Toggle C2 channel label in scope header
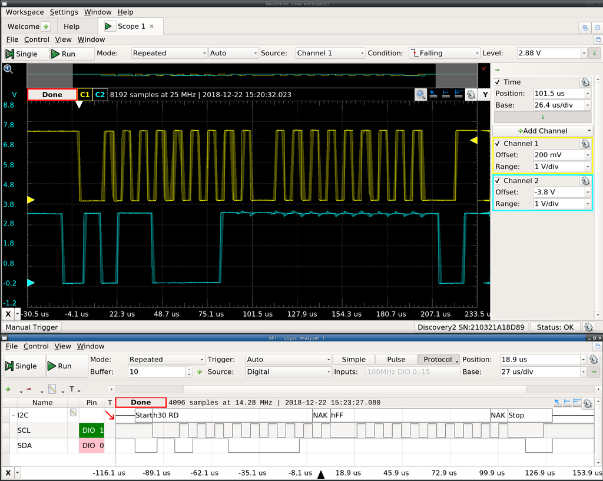The width and height of the screenshot is (603, 481). coord(100,95)
